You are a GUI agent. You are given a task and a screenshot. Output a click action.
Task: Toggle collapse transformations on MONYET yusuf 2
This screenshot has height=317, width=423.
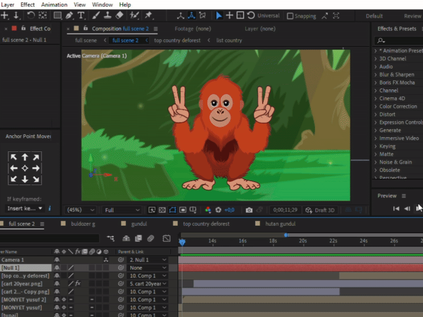click(64, 300)
